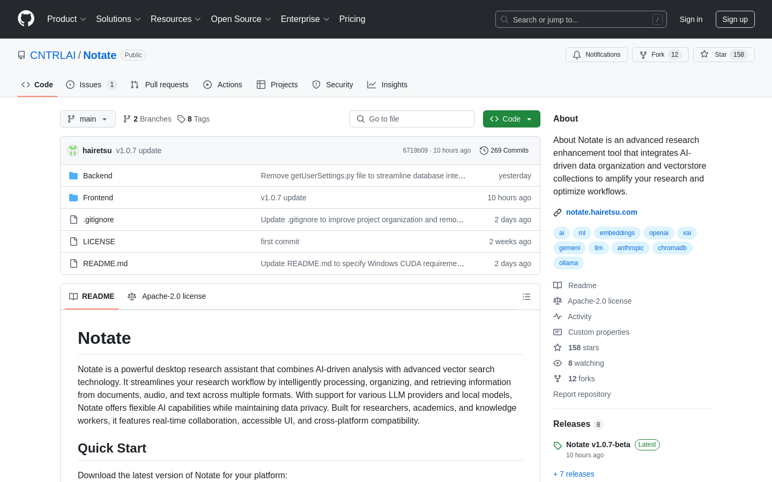Screen dimensions: 772x482
Task: Click the history clock icon beside 269 Commits
Action: point(484,150)
